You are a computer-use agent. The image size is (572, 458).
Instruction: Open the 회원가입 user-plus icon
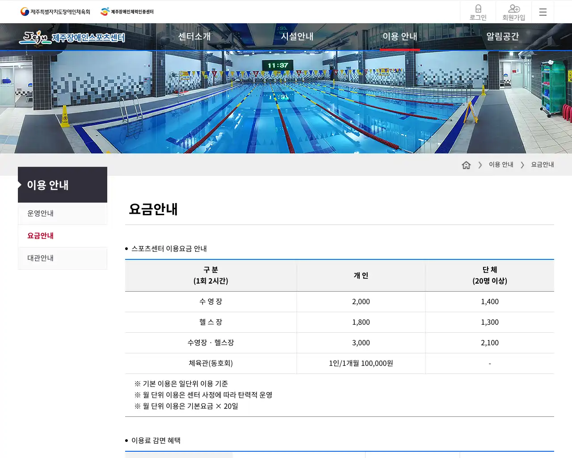coord(514,12)
